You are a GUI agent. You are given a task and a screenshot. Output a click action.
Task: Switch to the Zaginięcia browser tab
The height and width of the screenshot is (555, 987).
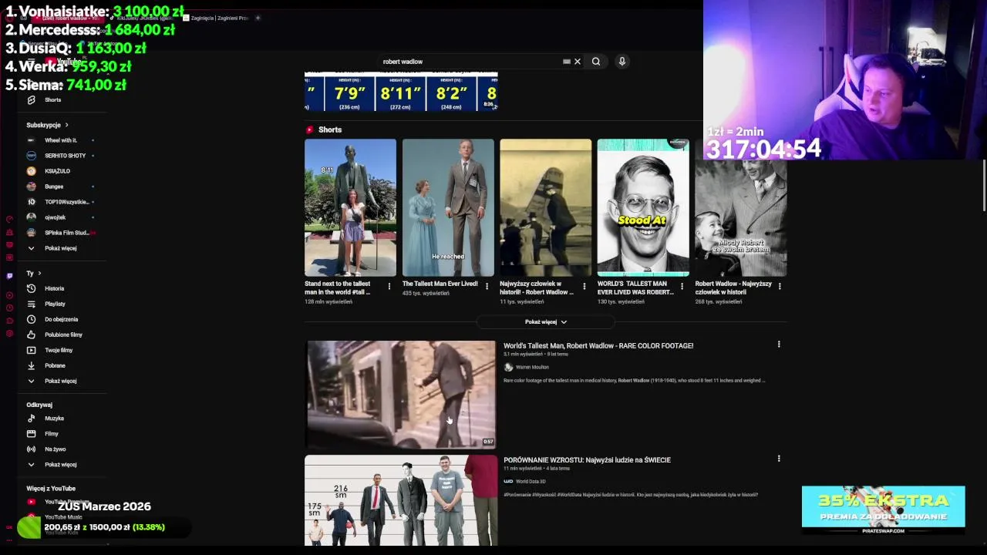[x=215, y=18]
